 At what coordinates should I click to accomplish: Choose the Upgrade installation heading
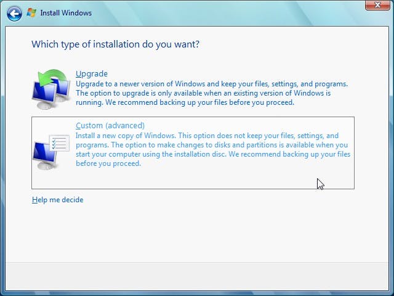92,74
